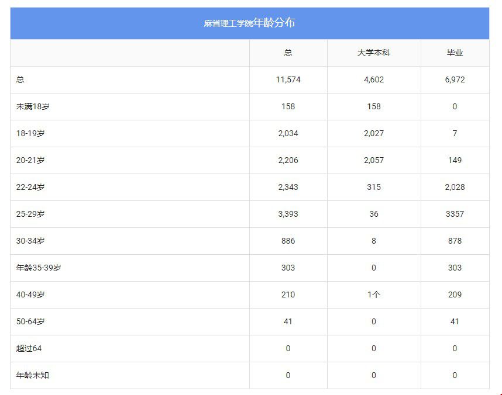Select the 毕业 value 149 for 20-21岁
This screenshot has width=502, height=395.
[x=455, y=160]
